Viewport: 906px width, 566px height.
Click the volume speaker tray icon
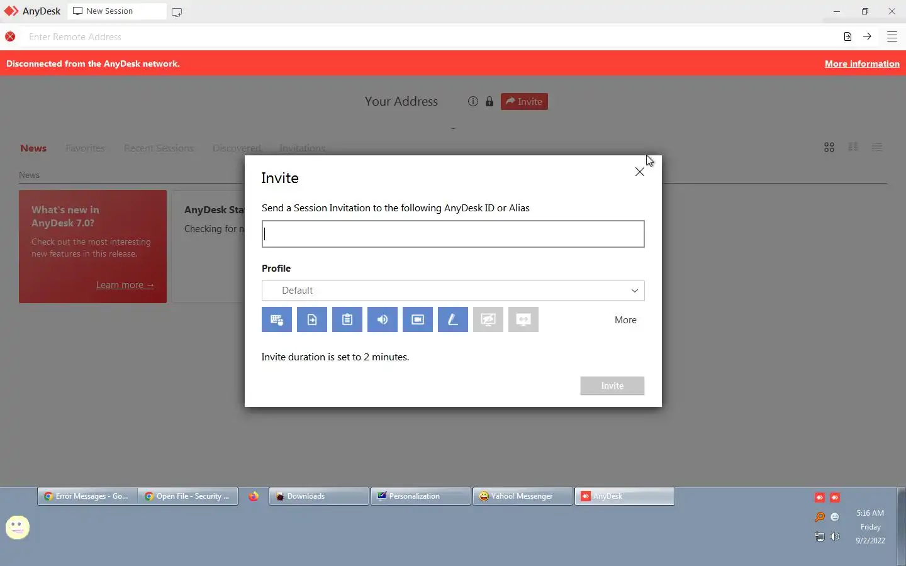coord(835,536)
